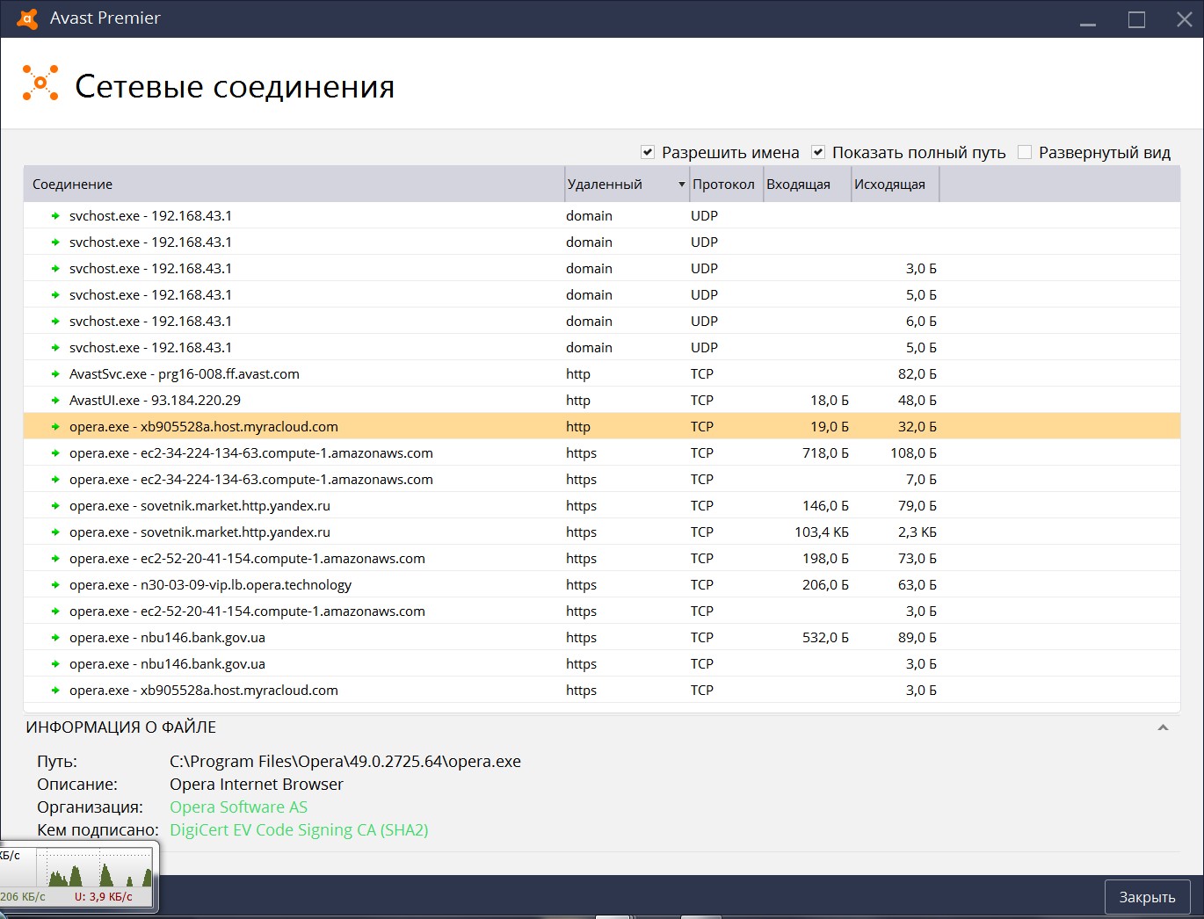Click the network speed monitor graph widget
The image size is (1204, 919).
point(77,875)
